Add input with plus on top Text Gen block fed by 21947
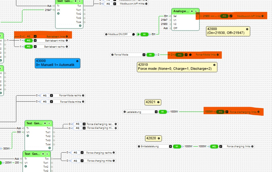 58,14
